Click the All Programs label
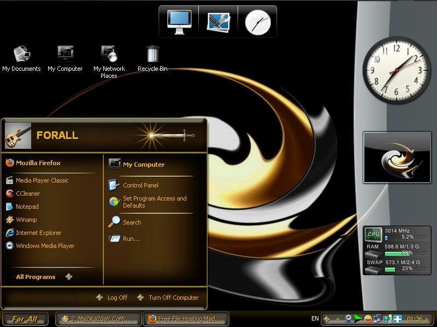The height and width of the screenshot is (327, 437). (x=36, y=277)
